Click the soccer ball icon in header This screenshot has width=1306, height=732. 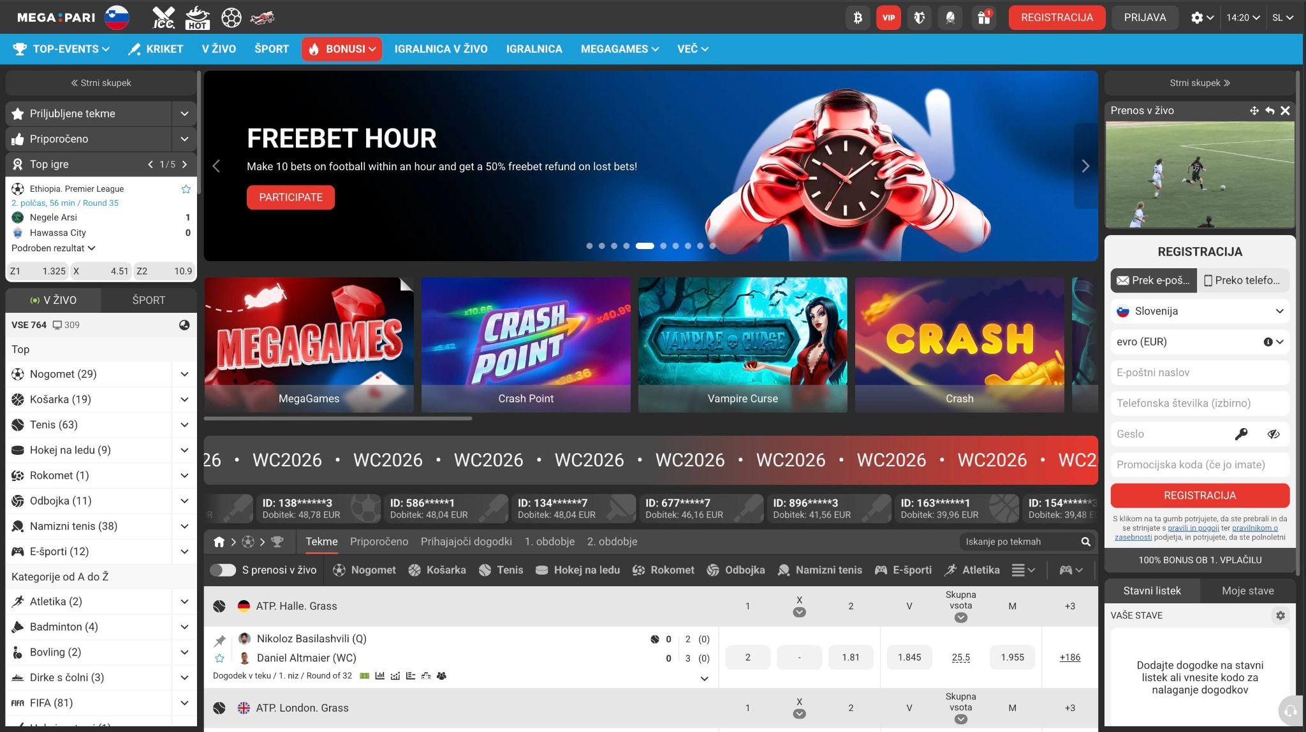231,17
